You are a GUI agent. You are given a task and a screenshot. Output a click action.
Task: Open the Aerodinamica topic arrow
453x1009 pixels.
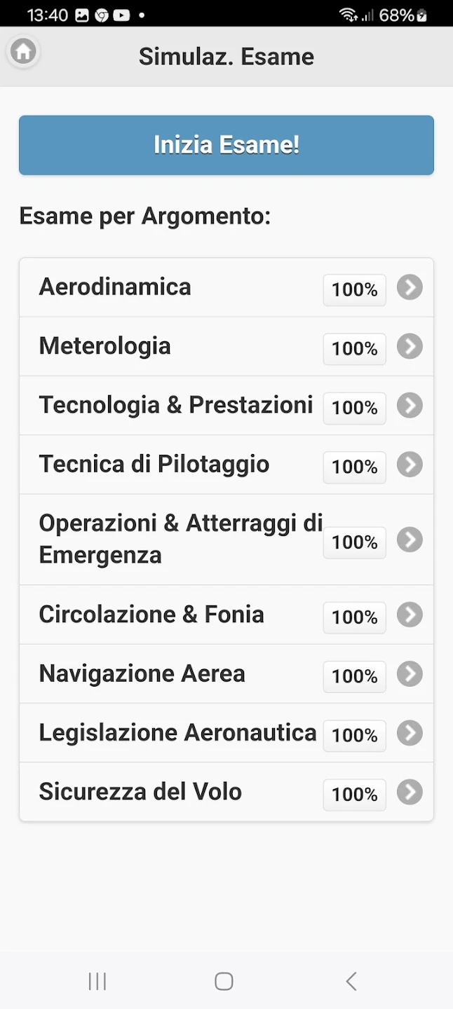click(x=410, y=287)
